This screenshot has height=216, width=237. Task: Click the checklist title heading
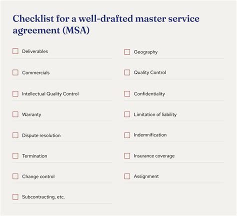click(106, 24)
